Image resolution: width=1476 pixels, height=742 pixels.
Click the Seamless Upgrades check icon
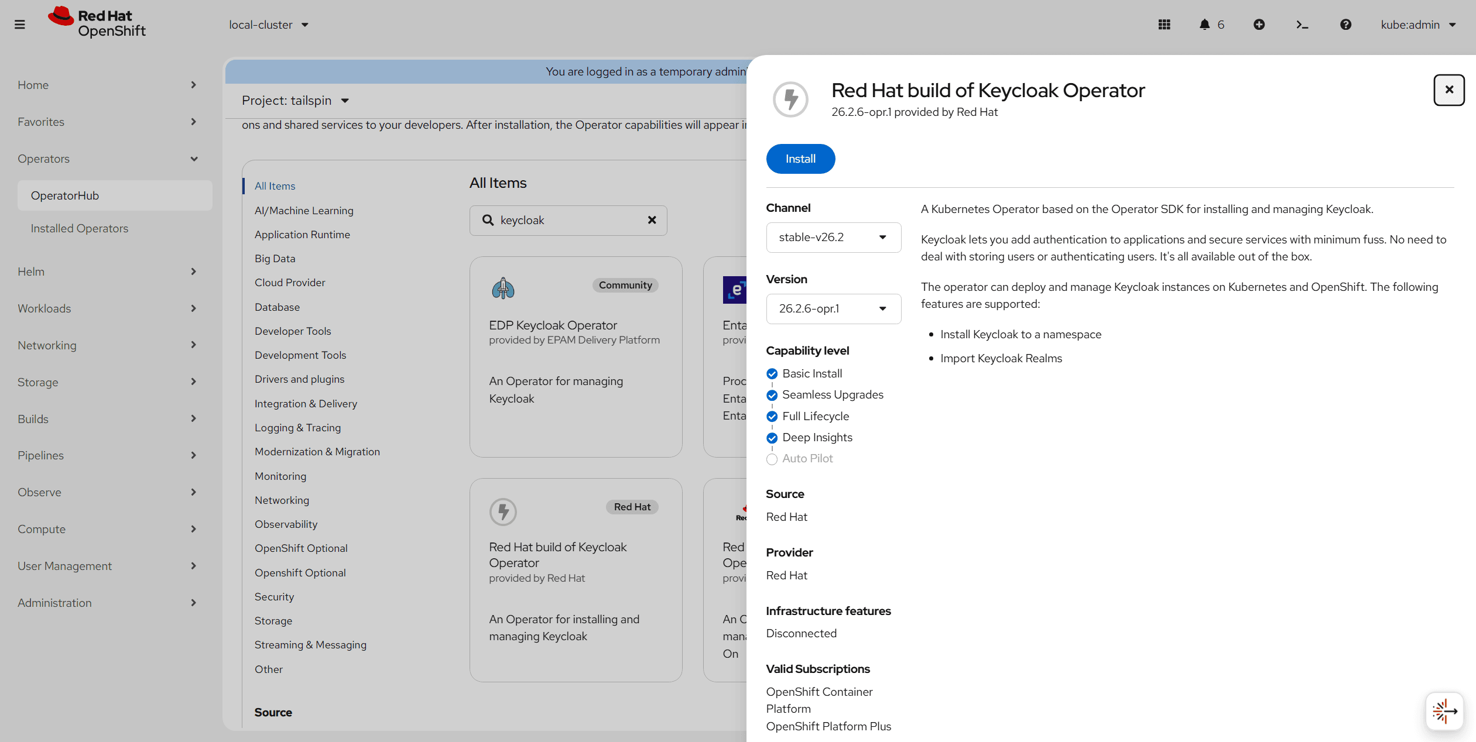[772, 395]
